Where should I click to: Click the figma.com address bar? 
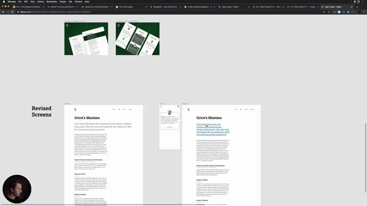(169, 12)
